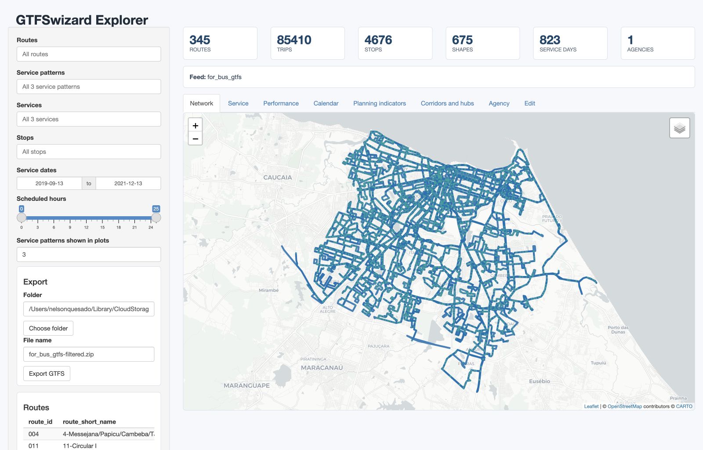Open the Calendar tab

pos(326,103)
